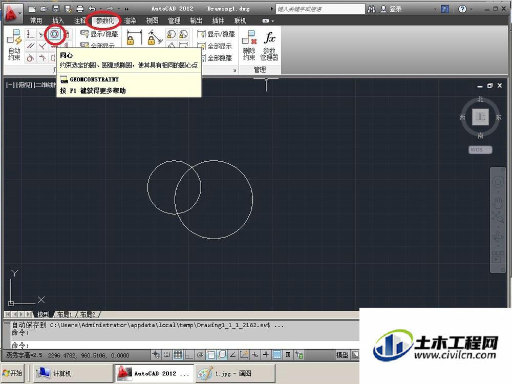512x384 pixels.
Task: Click the Save As icon
Action: point(68,9)
